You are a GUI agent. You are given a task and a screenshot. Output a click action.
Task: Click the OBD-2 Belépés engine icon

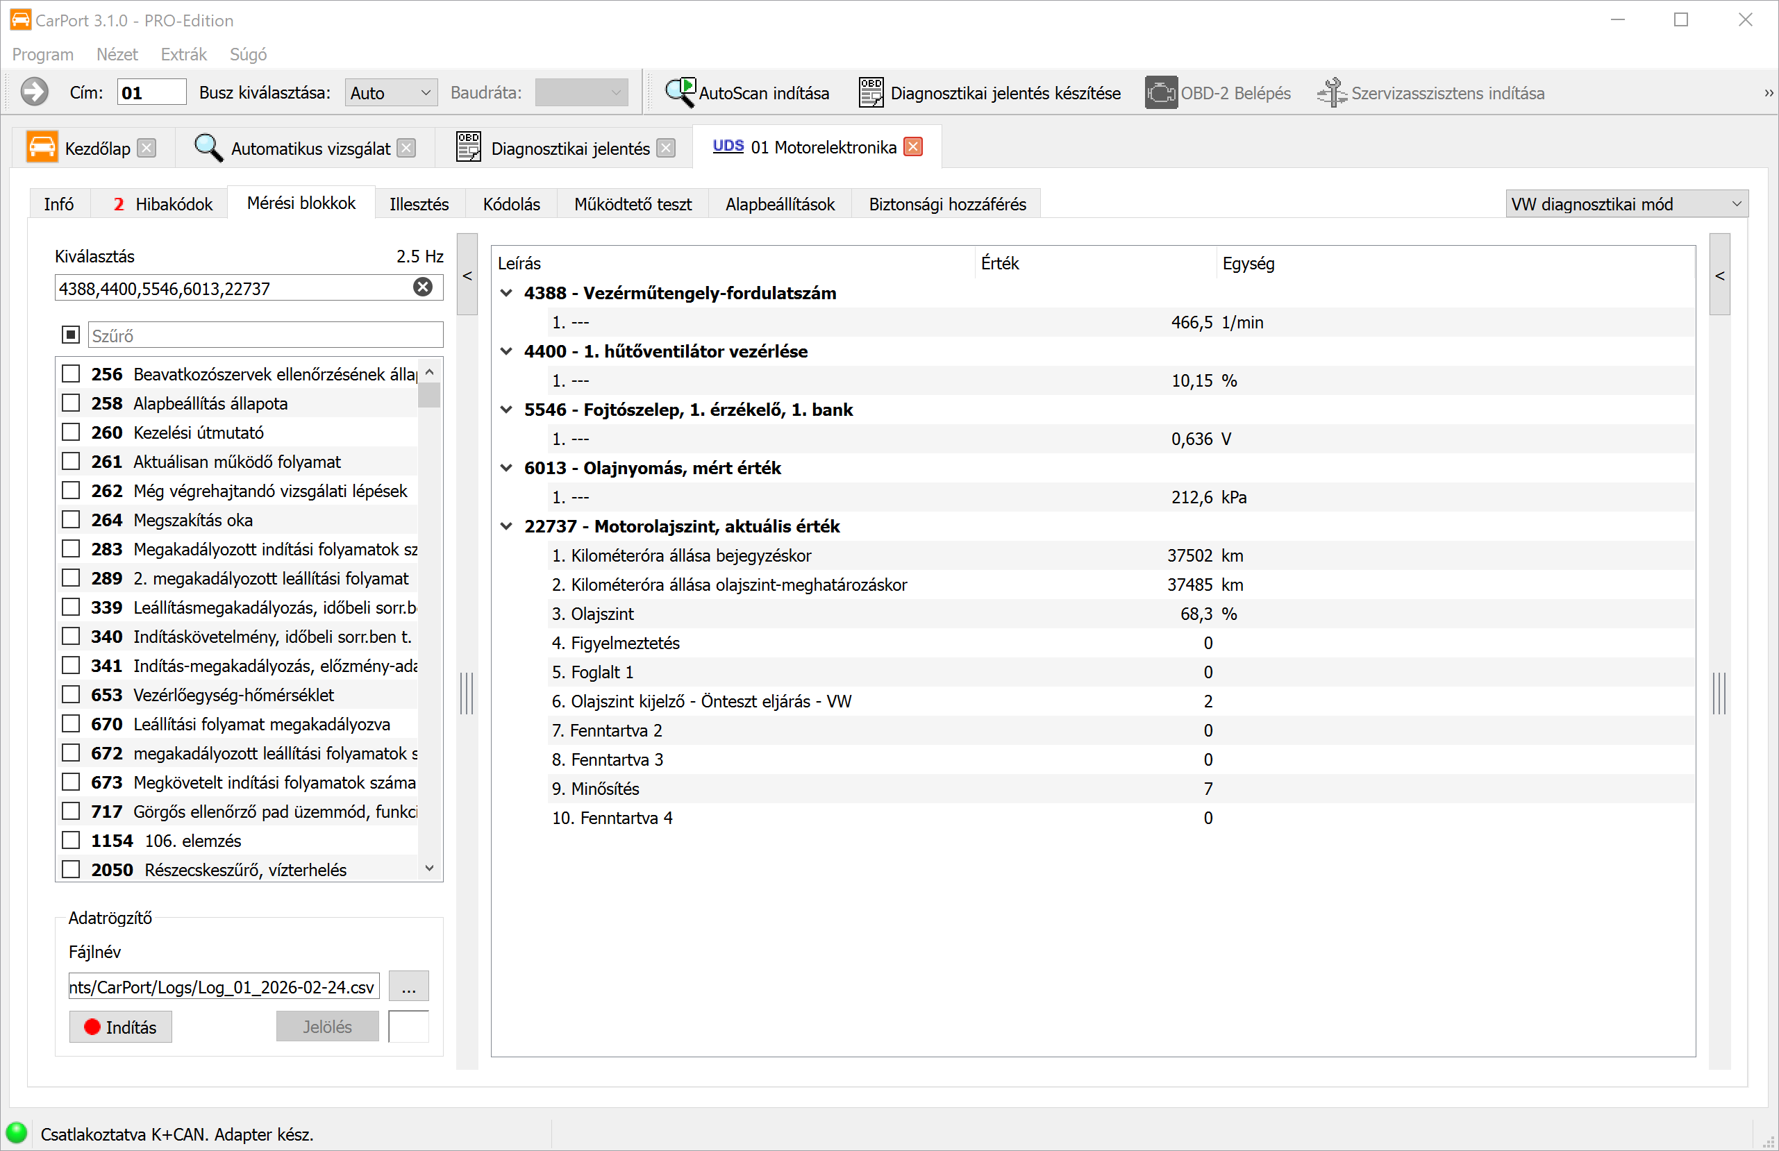coord(1160,93)
